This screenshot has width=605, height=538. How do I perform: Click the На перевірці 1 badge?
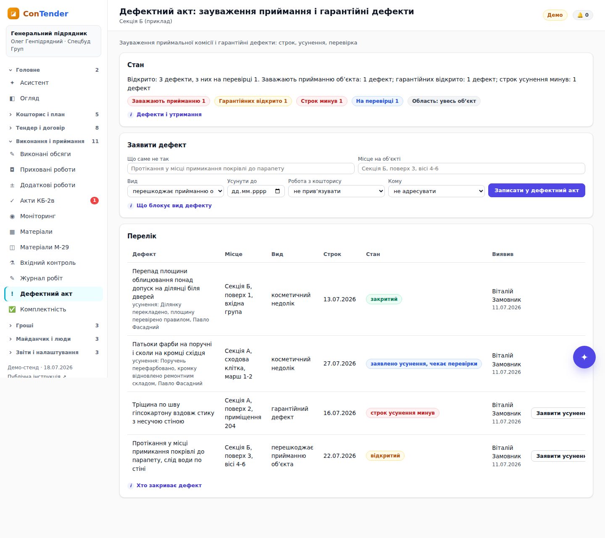pos(377,101)
